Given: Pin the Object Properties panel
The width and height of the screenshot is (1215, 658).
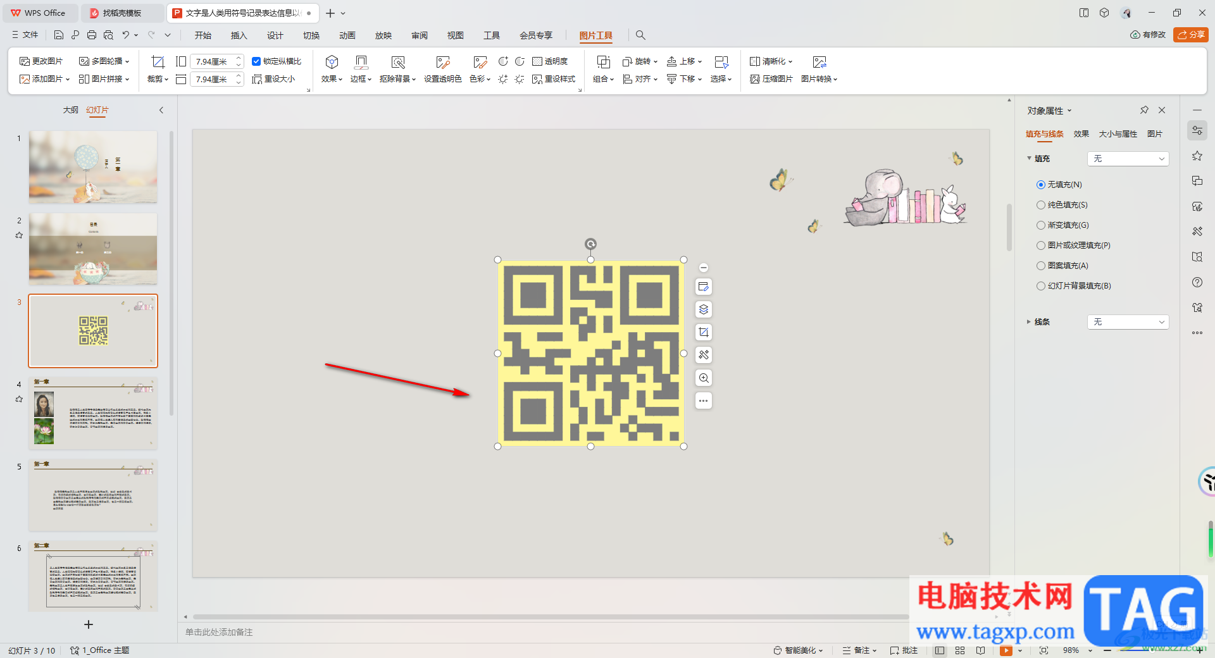Looking at the screenshot, I should pyautogui.click(x=1144, y=110).
